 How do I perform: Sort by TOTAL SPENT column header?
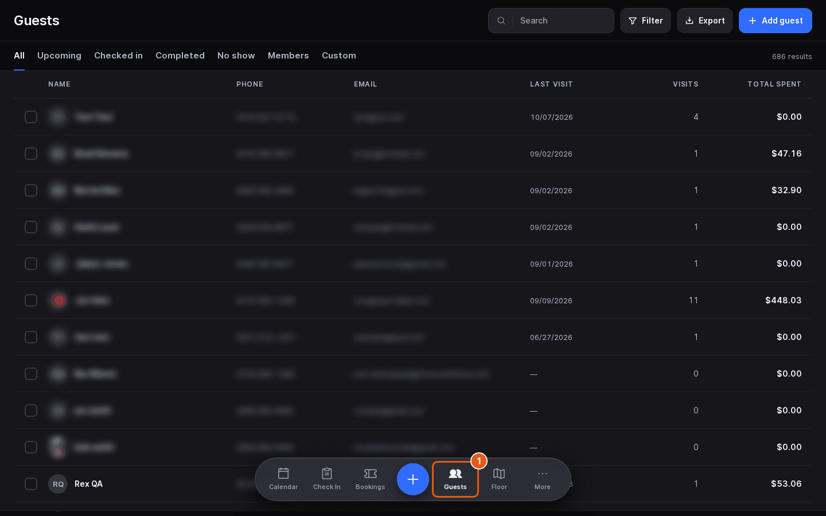(x=774, y=84)
